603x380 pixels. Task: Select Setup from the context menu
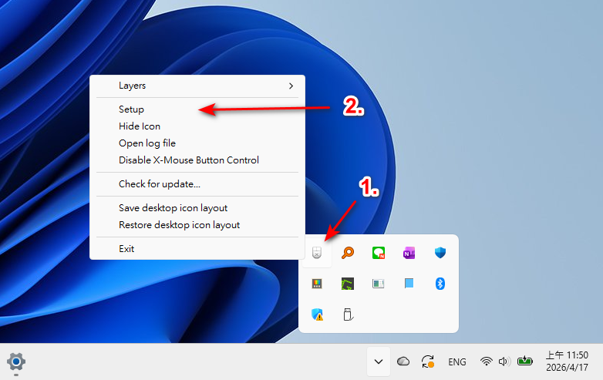[x=132, y=109]
